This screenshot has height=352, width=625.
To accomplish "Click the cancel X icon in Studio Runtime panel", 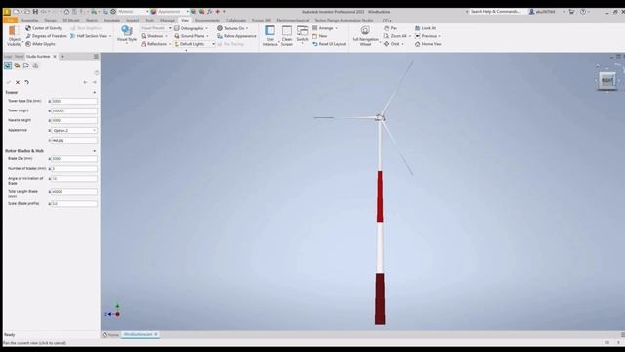I will tap(18, 82).
